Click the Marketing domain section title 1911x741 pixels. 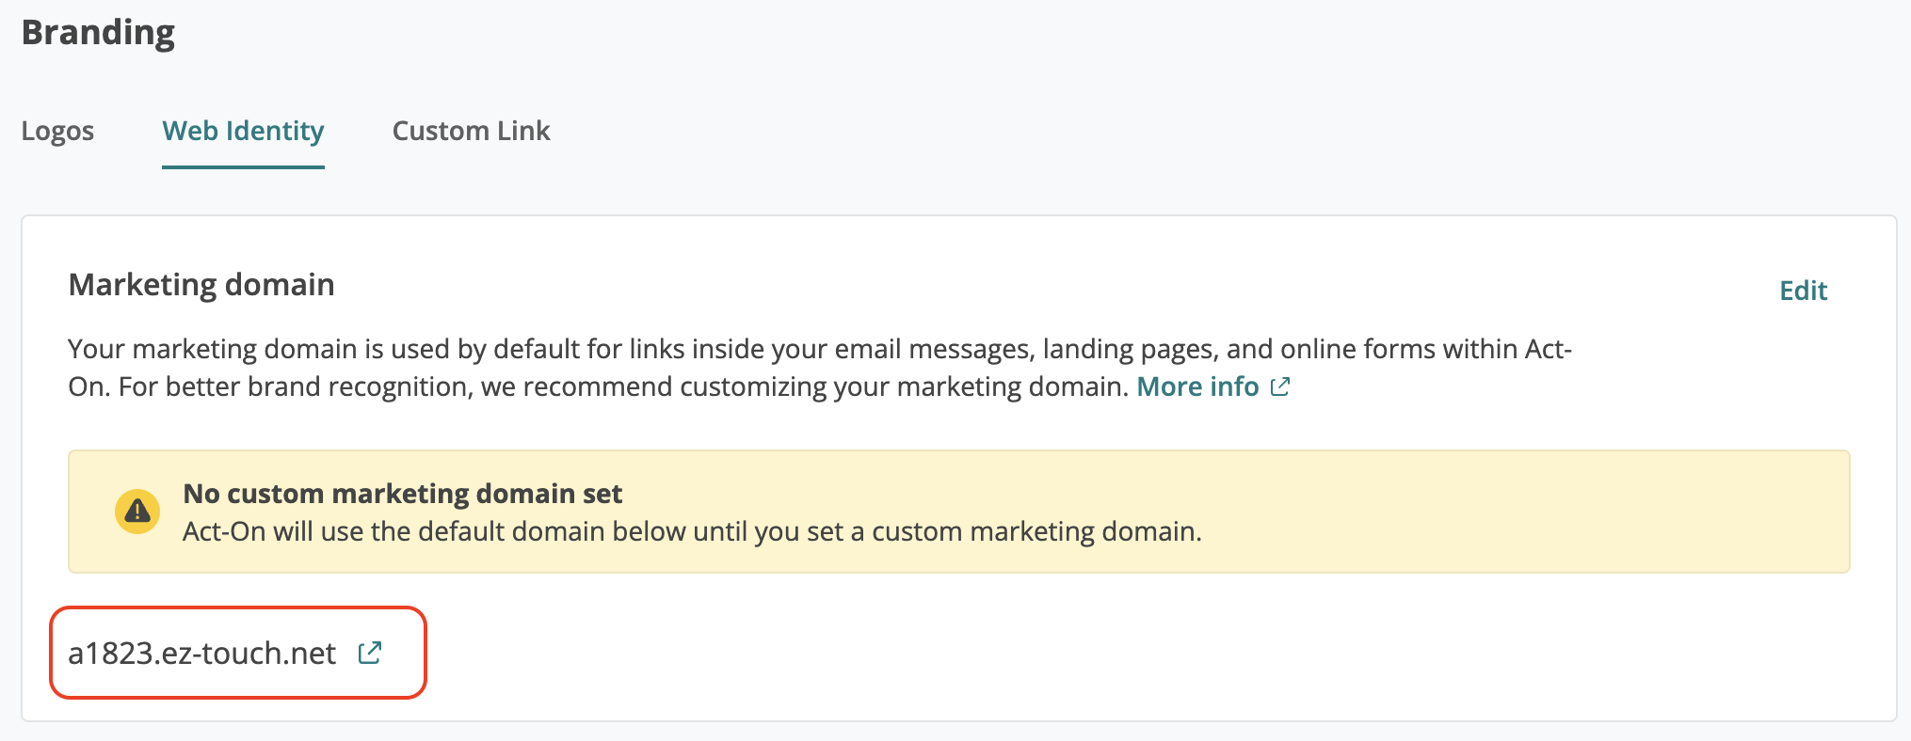pyautogui.click(x=201, y=285)
